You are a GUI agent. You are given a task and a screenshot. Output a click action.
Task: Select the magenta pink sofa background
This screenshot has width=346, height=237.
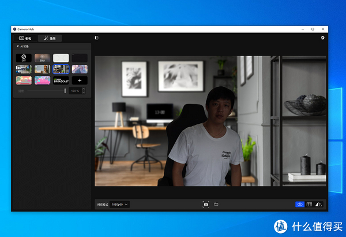(x=42, y=80)
